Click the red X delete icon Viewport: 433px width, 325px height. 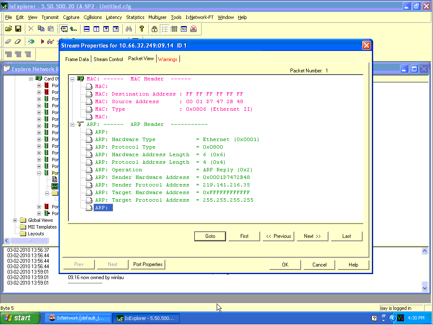[x=194, y=29]
